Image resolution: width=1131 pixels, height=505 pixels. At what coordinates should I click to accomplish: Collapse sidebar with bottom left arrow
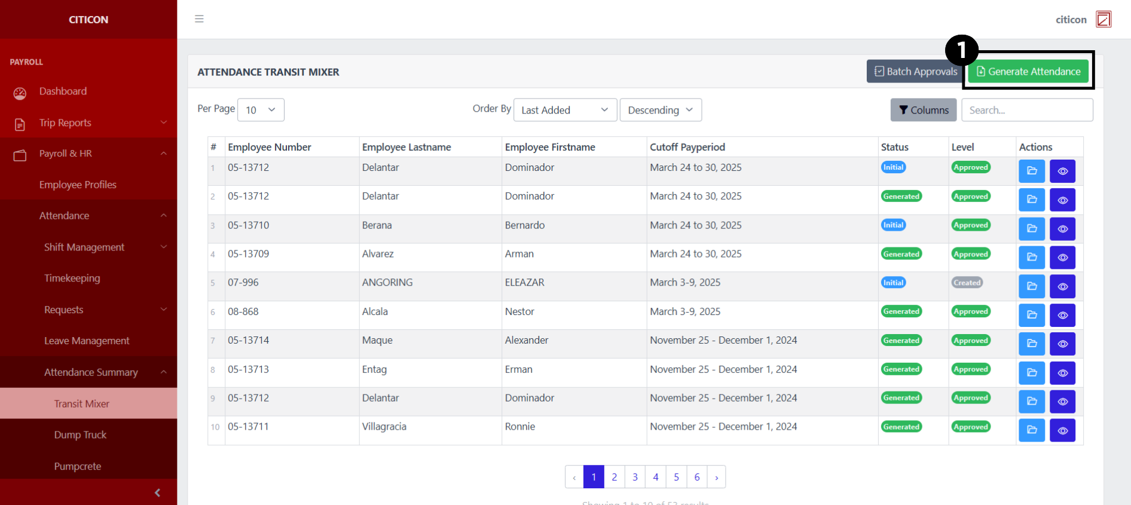[157, 493]
